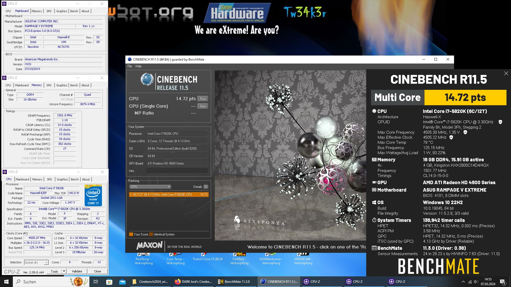Screen dimensions: 511x287
Task: Click the RAMPAGE V EXTREME model field
Action: [49, 26]
